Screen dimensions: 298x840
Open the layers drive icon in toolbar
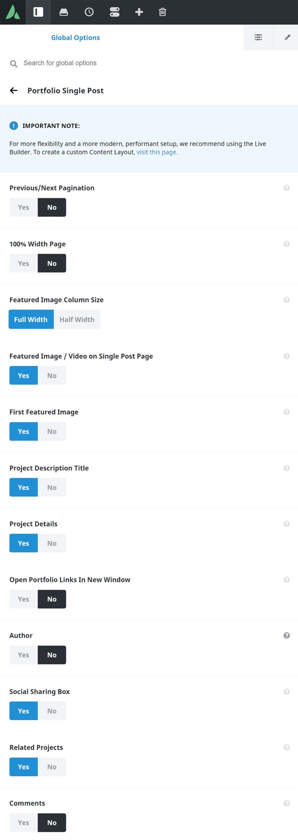[64, 12]
